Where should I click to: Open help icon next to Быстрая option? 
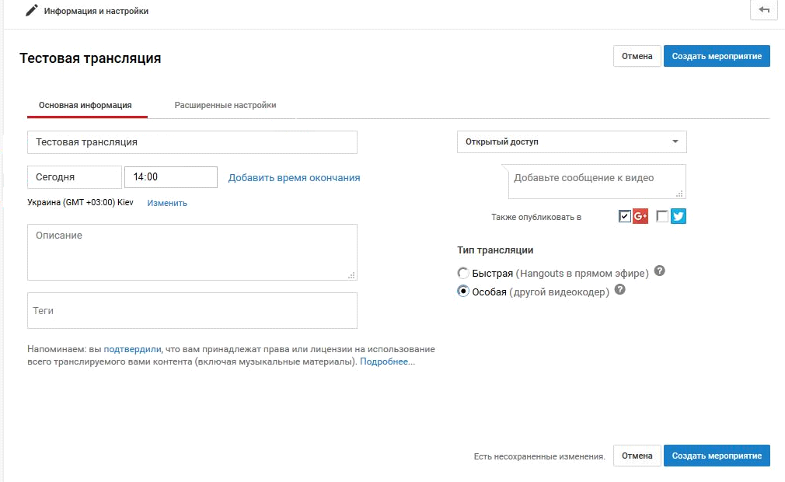660,271
